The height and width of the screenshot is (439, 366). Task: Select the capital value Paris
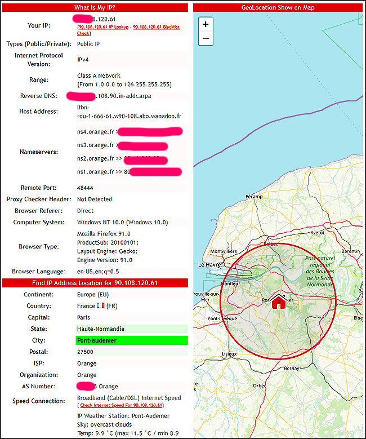coord(84,317)
